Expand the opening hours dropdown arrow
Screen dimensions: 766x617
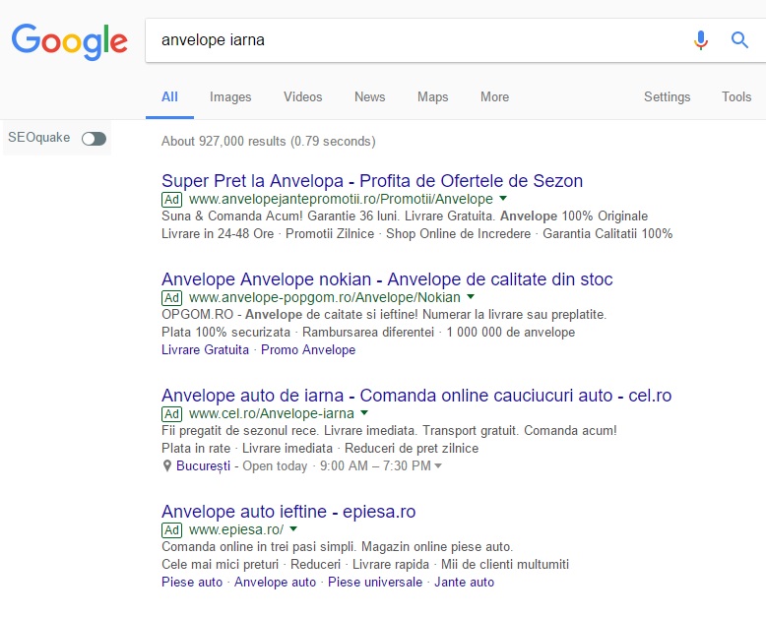tap(438, 466)
